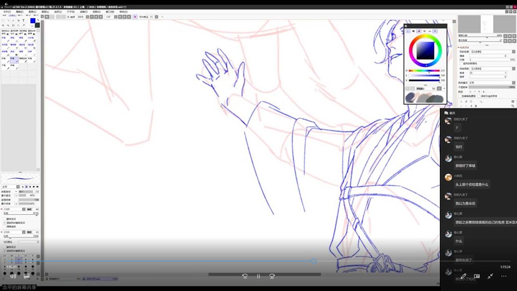Pause the video playback
Viewport: 517px width, 291px height.
(258, 276)
